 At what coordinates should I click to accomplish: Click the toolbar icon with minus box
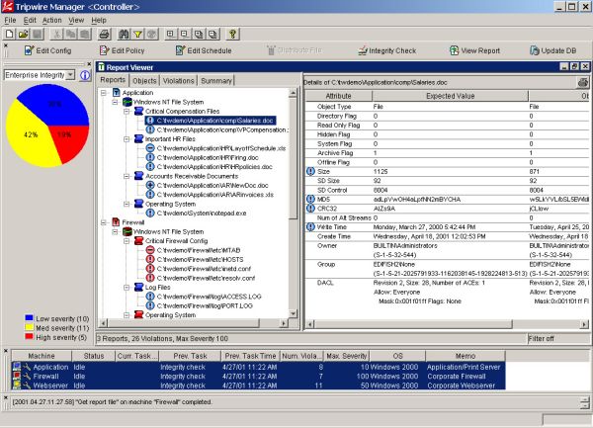(185, 35)
